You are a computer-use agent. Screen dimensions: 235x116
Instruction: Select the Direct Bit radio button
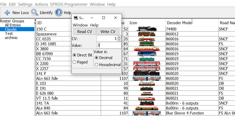coord(75,55)
